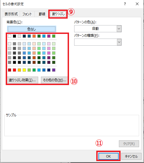This screenshot has height=163, width=144.
Task: Select the black theme color swatch
Action: click(14, 36)
